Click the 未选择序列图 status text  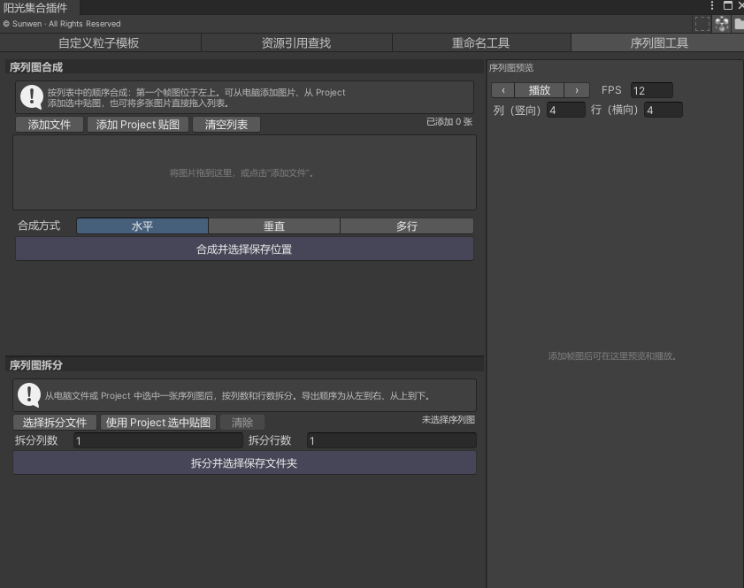[449, 420]
